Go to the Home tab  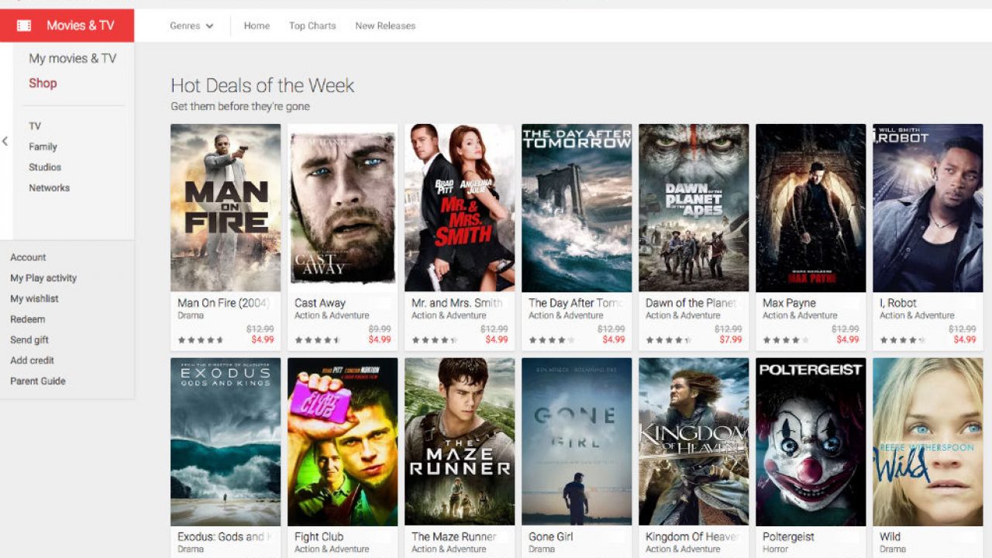pyautogui.click(x=257, y=26)
